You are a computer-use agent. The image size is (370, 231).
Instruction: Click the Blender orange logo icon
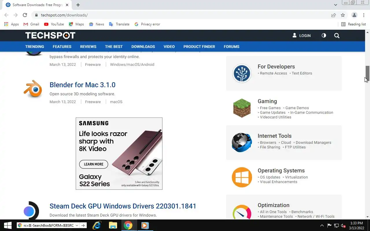point(33,89)
